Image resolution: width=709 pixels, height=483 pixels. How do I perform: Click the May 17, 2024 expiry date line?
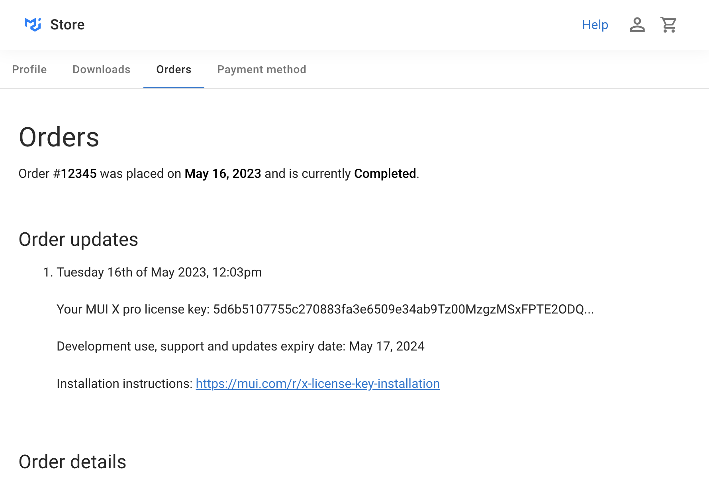(x=241, y=346)
